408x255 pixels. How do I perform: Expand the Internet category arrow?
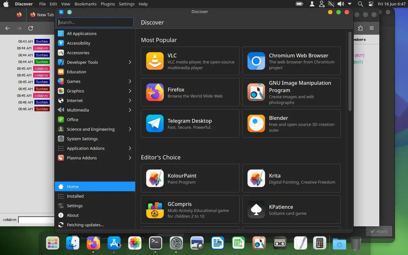tap(130, 100)
